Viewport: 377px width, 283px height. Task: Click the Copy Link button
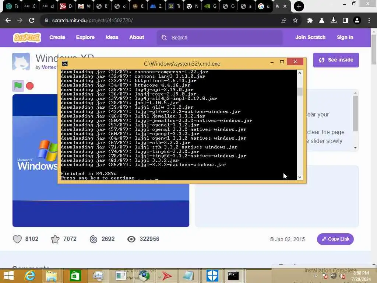[335, 239]
